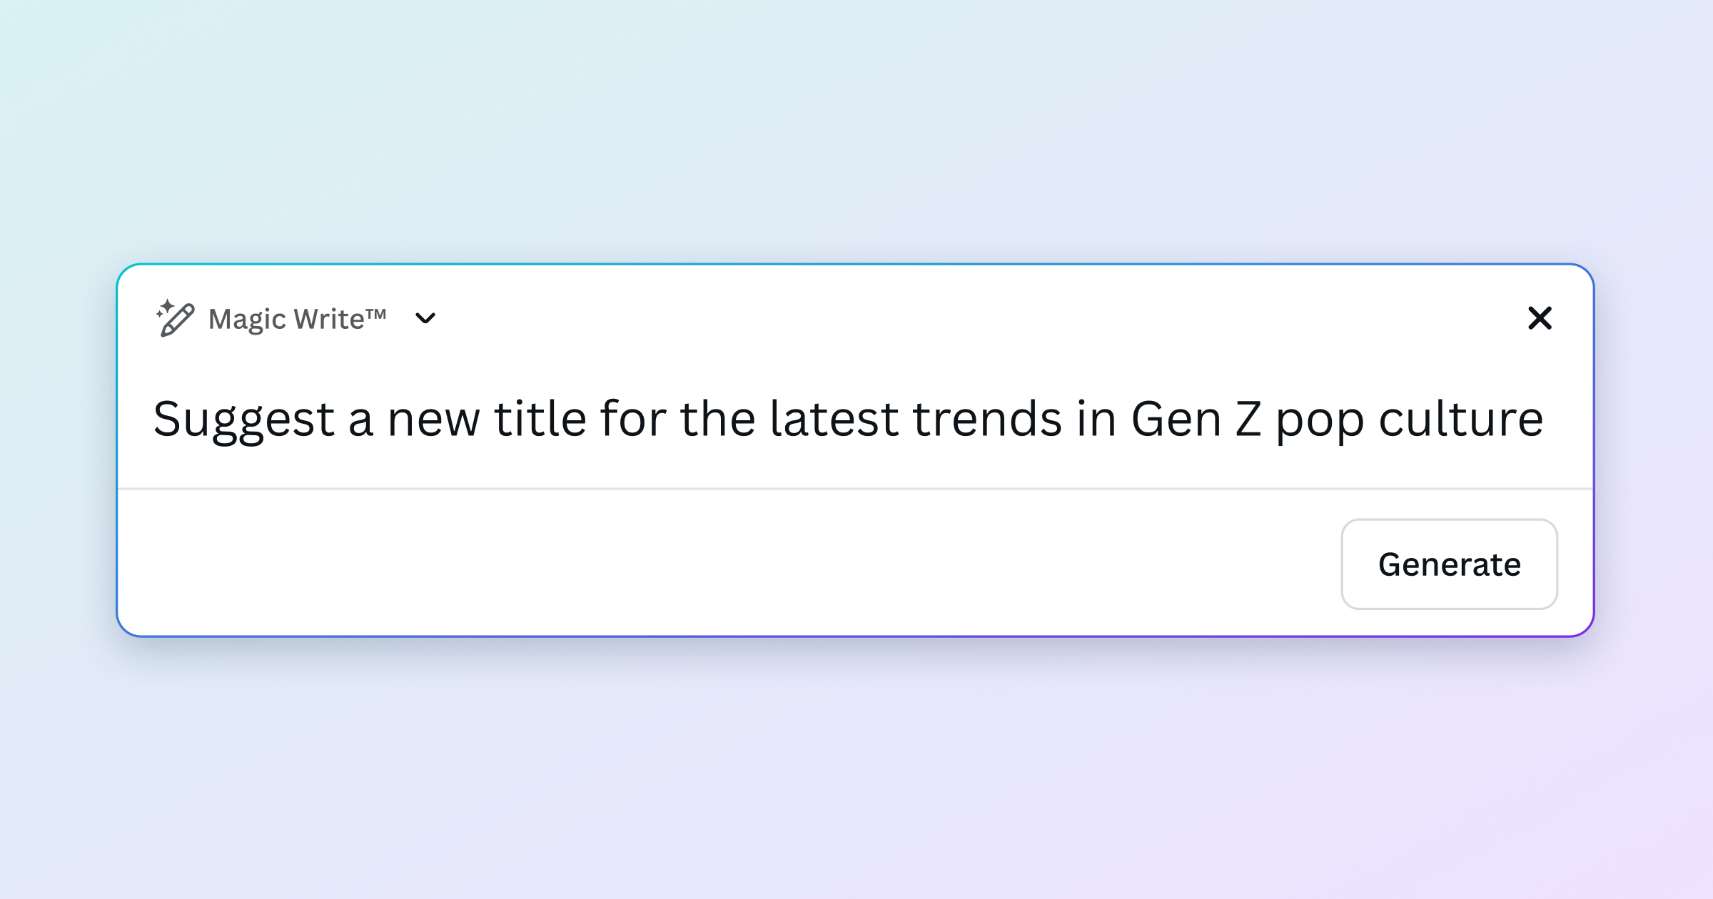Image resolution: width=1713 pixels, height=899 pixels.
Task: Place cursor on the word "Suggest" in prompt
Action: point(243,420)
